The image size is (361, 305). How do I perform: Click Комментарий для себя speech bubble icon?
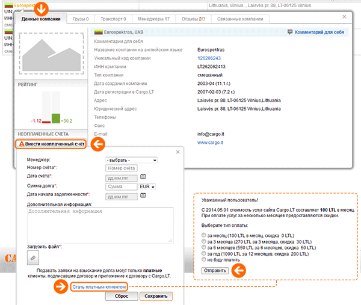coord(291,31)
